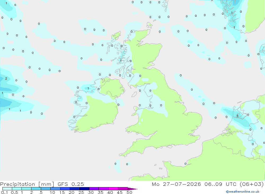The height and width of the screenshot is (194, 265).
Task: Click the 1–2 mm legend color swatch
Action: click(x=26, y=189)
